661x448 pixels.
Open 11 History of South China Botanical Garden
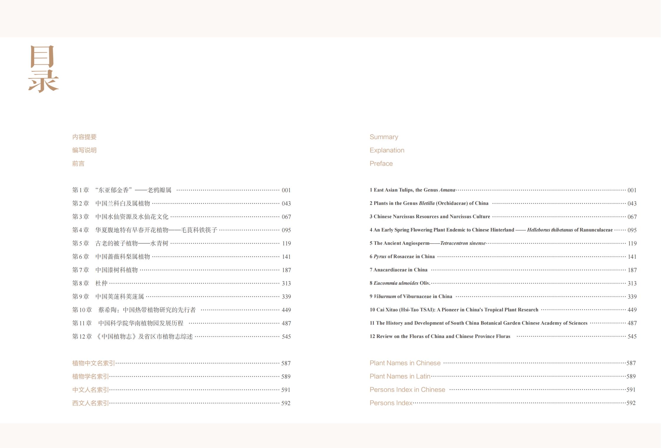[x=478, y=323]
